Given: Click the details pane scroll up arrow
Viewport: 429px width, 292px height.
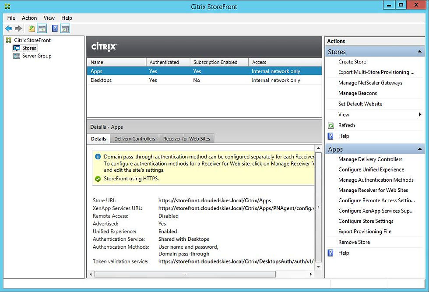Looking at the screenshot, I should (318, 148).
